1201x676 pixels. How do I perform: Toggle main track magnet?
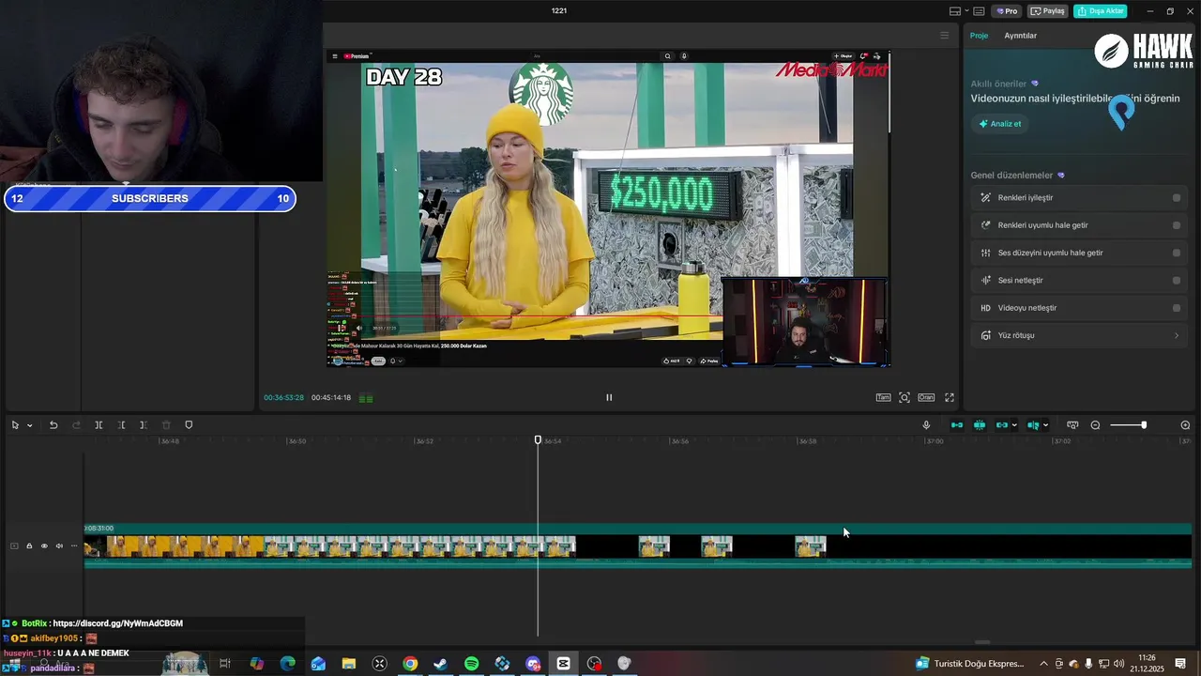[x=957, y=425]
